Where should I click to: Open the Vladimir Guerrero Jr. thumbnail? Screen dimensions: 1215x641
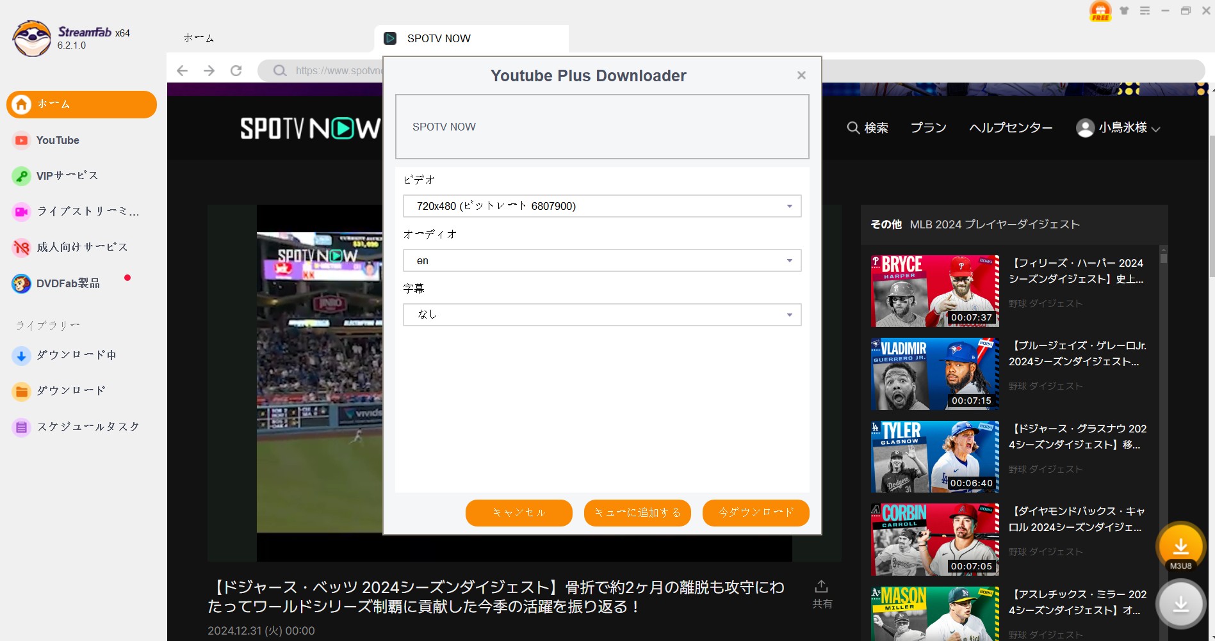click(934, 374)
